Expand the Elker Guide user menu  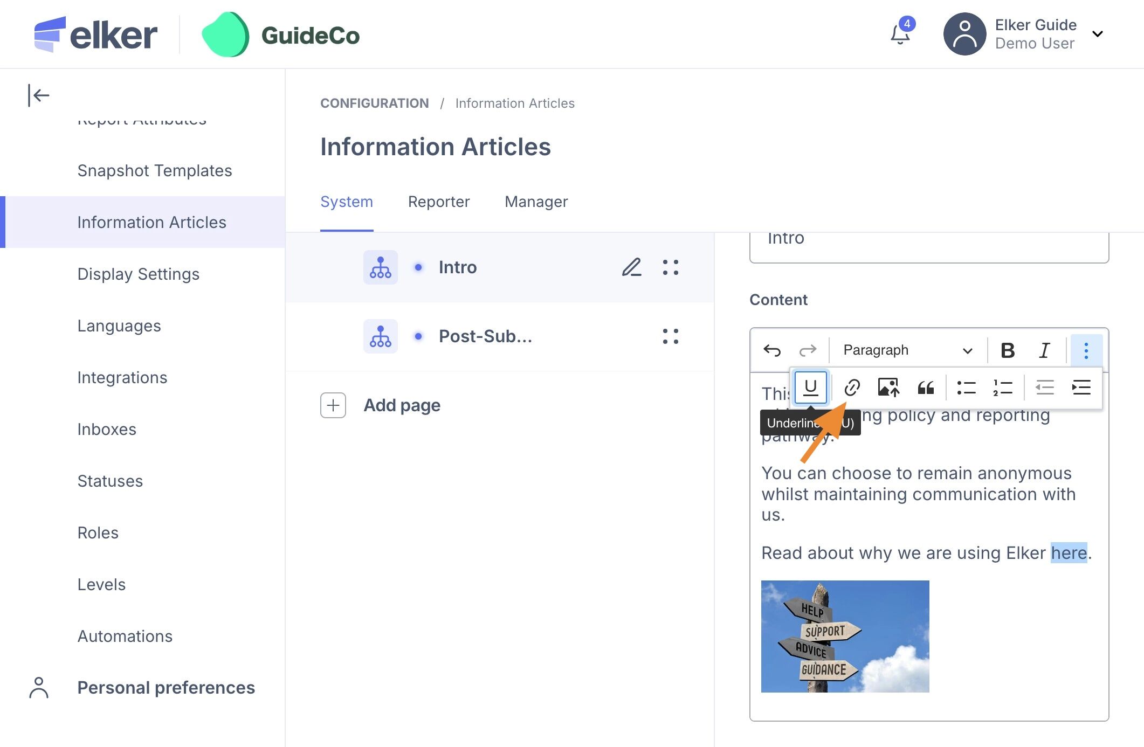pyautogui.click(x=1097, y=34)
